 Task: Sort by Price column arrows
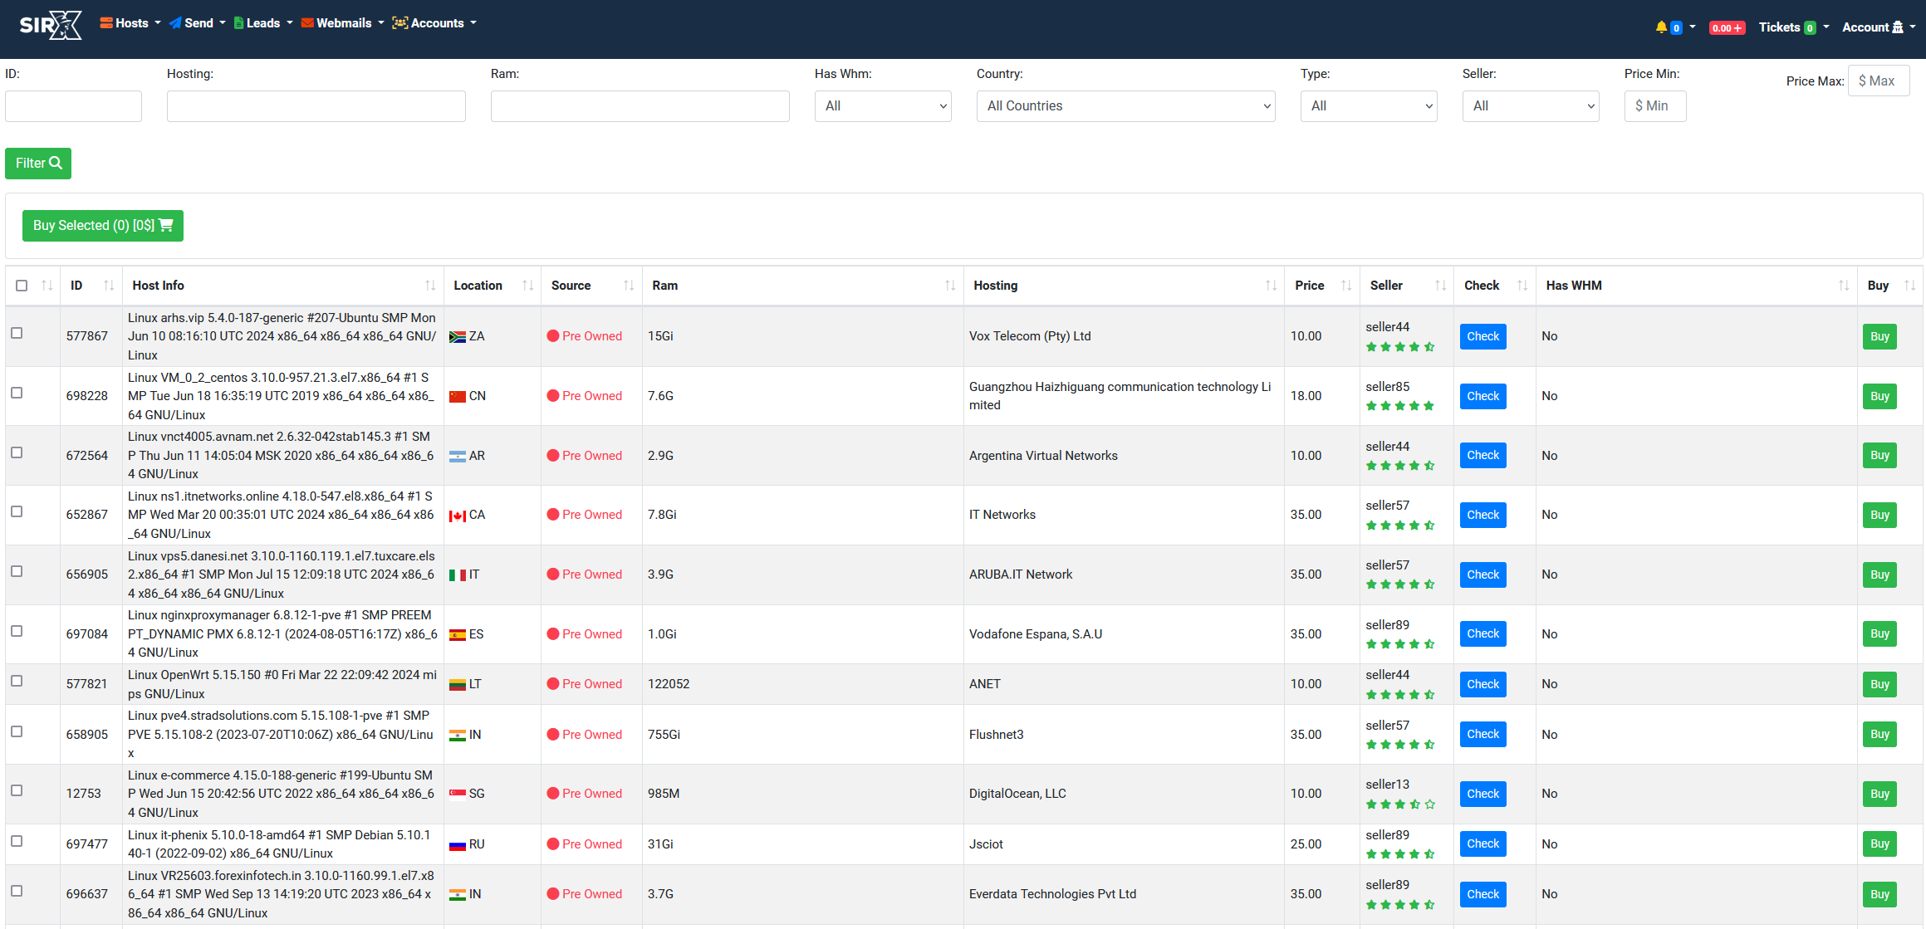(x=1346, y=286)
